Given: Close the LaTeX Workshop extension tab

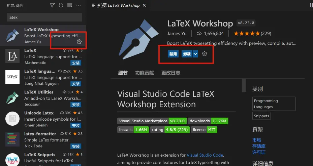Looking at the screenshot, I should (x=144, y=5).
